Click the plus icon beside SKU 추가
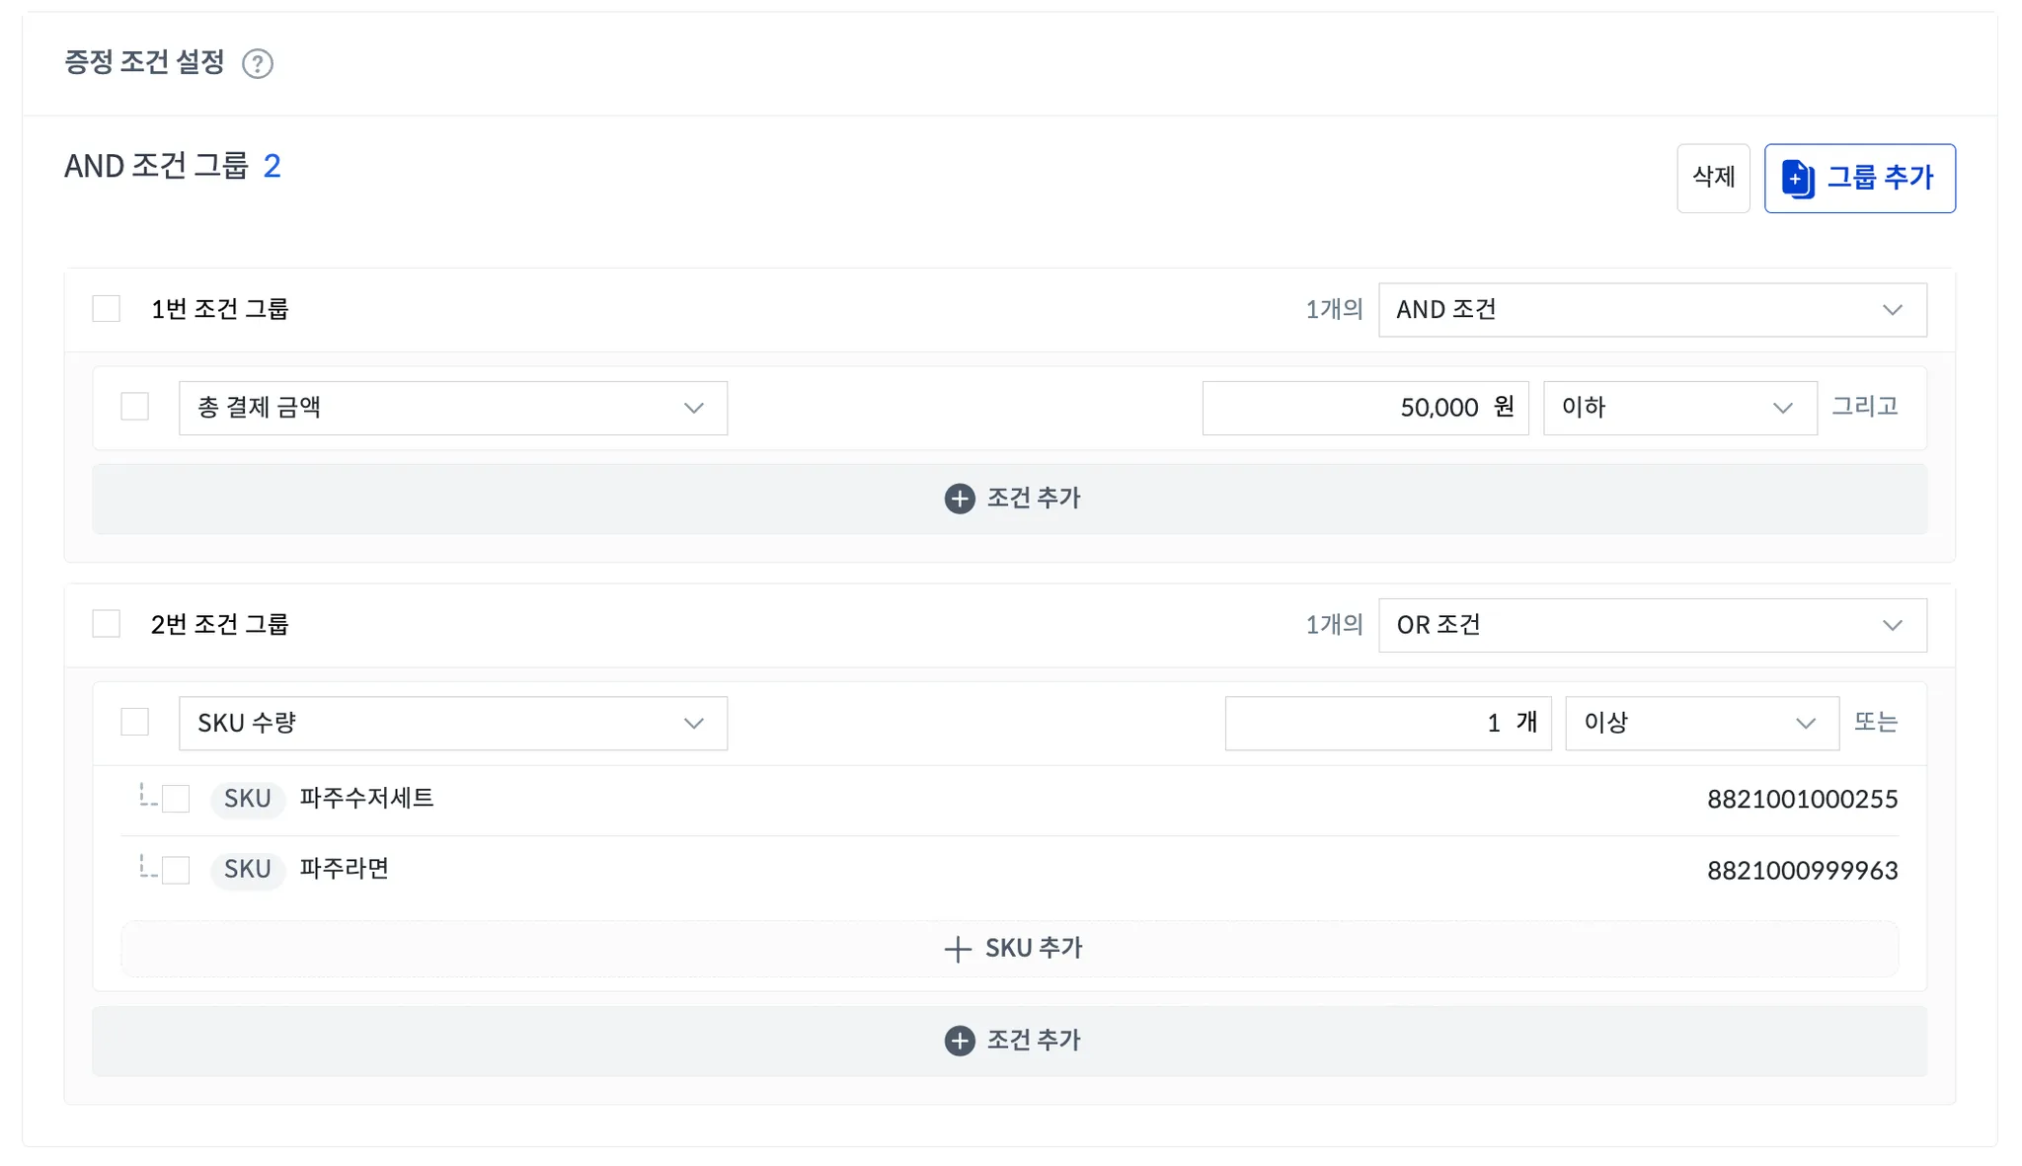Screen dimensions: 2022x1166 click(x=957, y=950)
